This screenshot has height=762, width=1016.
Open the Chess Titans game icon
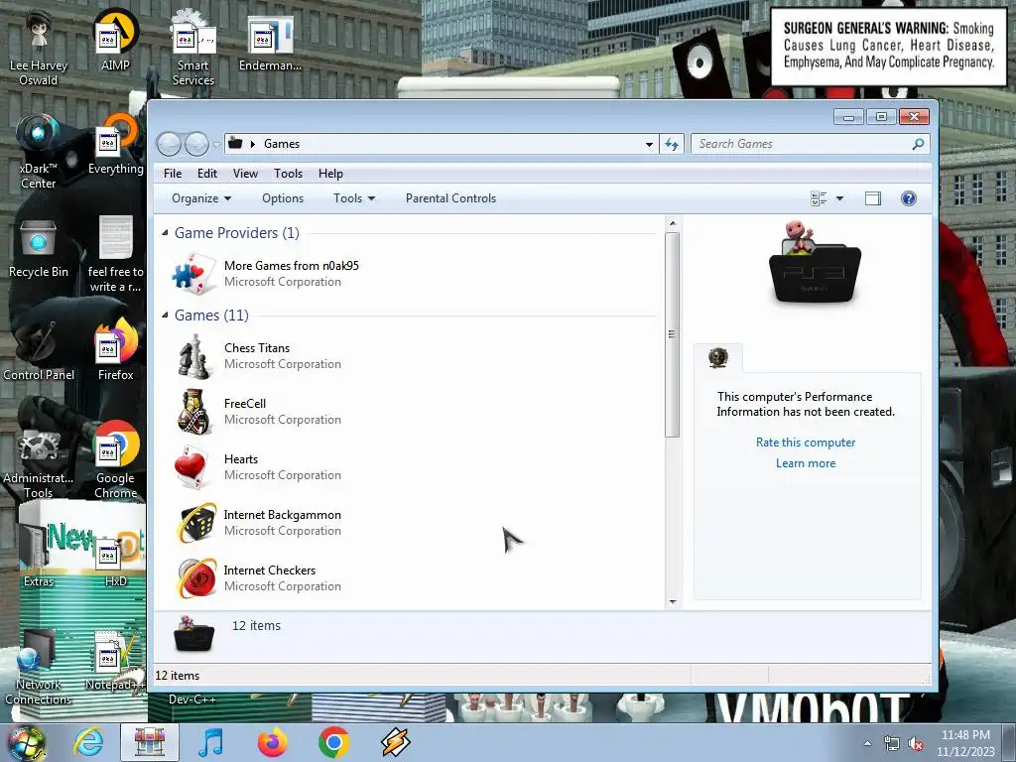193,356
